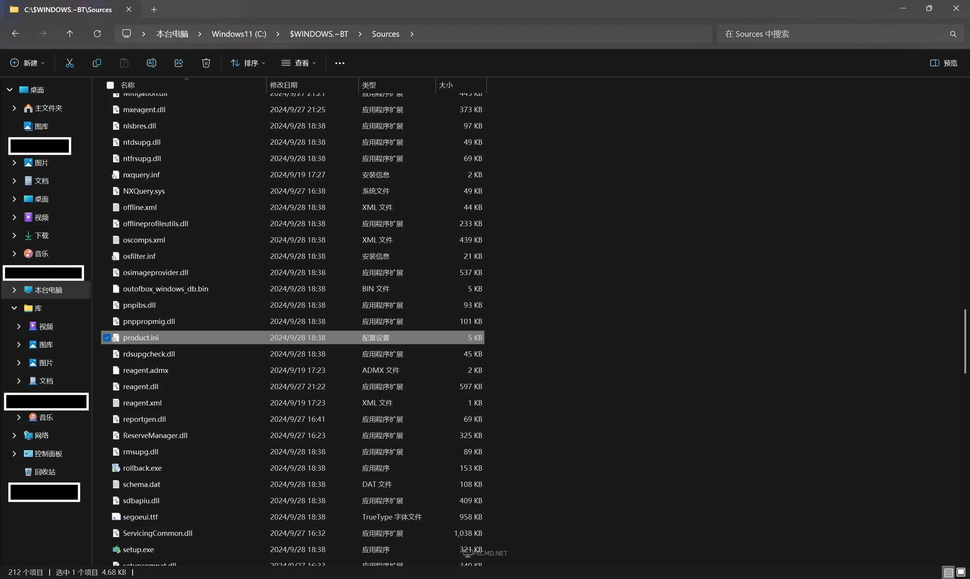
Task: Close the current Explorer tab
Action: [129, 9]
